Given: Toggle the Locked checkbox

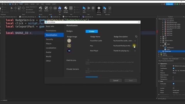Looking at the screenshot, I should [x=173, y=88].
